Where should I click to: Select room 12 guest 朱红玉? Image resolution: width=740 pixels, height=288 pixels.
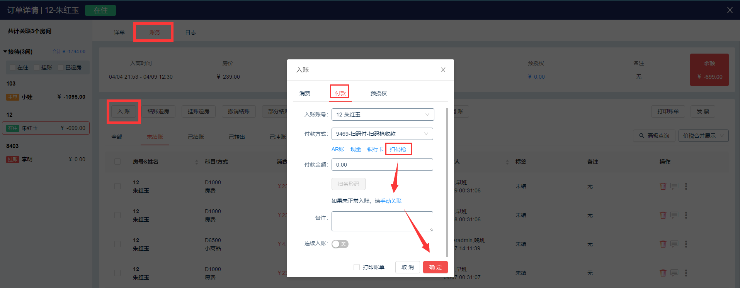click(46, 128)
